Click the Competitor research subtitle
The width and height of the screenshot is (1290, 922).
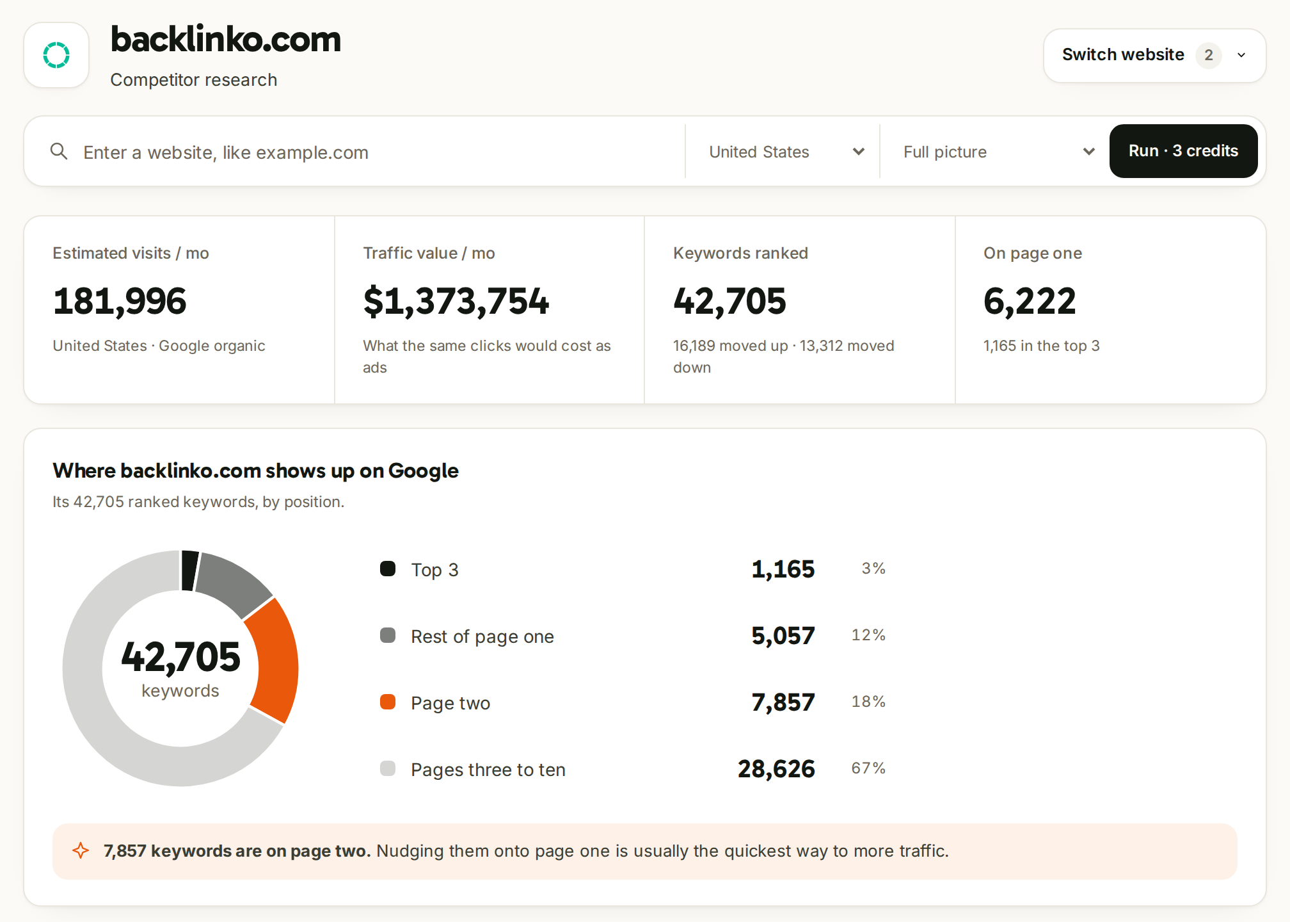tap(194, 79)
